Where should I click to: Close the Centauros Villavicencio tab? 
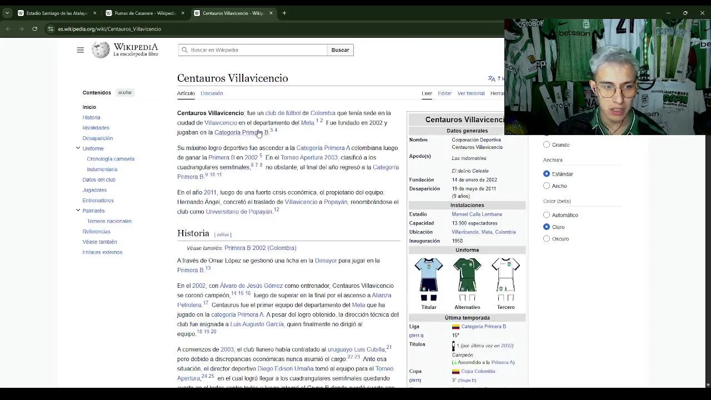(x=271, y=13)
